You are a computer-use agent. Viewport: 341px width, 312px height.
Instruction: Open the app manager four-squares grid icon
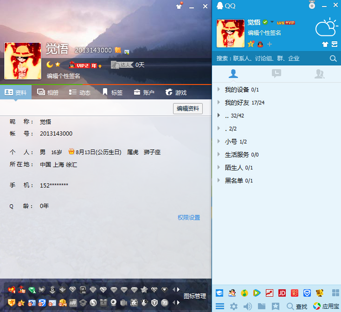(335, 293)
